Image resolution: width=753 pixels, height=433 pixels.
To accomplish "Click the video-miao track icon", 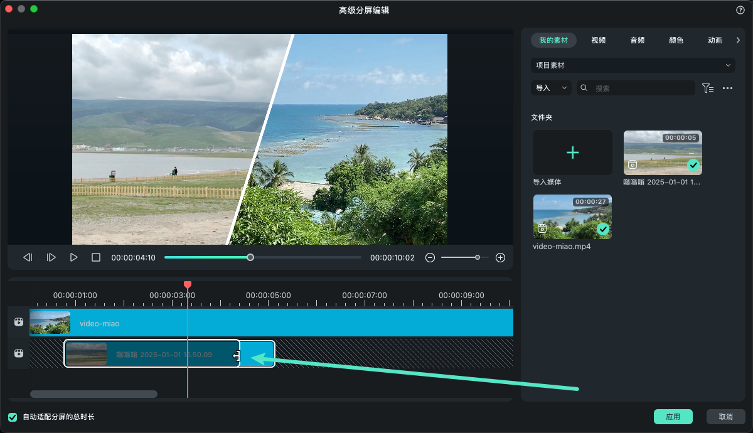I will click(x=19, y=323).
